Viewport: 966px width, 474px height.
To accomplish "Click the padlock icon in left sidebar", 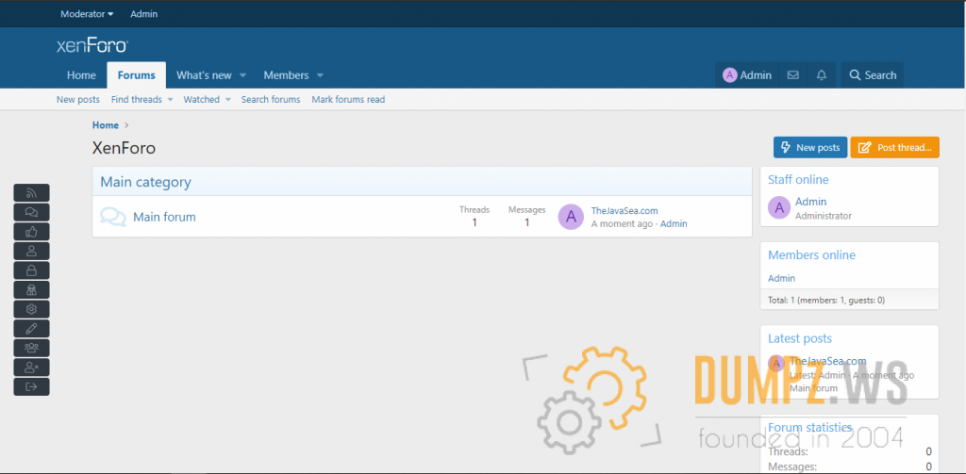I will (x=31, y=270).
